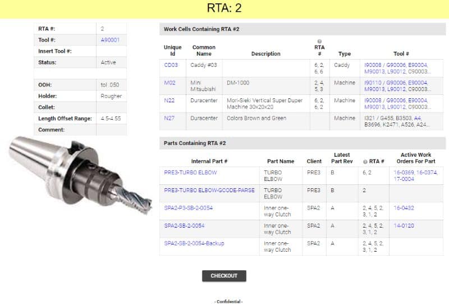Image resolution: width=449 pixels, height=304 pixels.
Task: Click the RTA: 2 page title
Action: coord(224,8)
